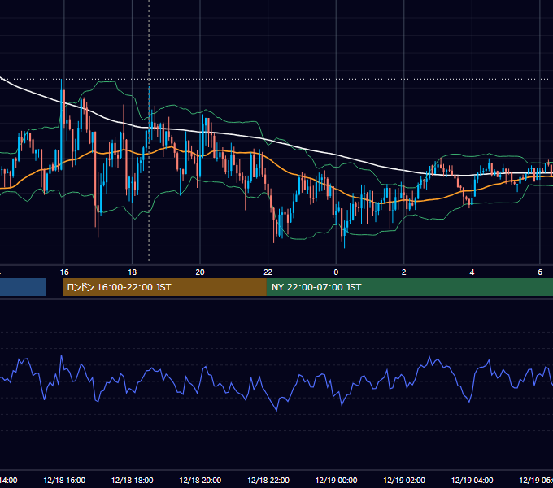Click the 12/18 20:00 date label
Image resolution: width=553 pixels, height=488 pixels.
click(200, 481)
